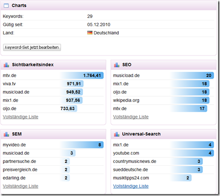Select myvideo.de in SEM list

point(14,145)
